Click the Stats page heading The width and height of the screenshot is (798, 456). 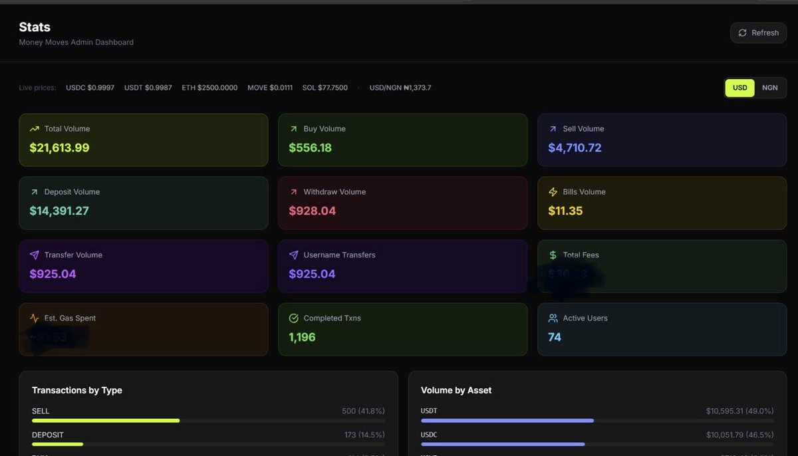coord(35,27)
